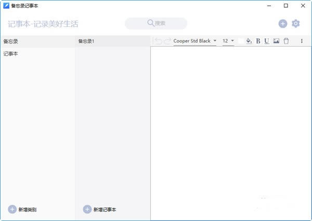Image resolution: width=312 pixels, height=221 pixels.
Task: Toggle bold text formatting
Action: (x=258, y=41)
